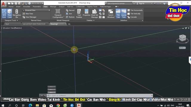
Task: Switch to Home ribbon tab
Action: coord(11,7)
